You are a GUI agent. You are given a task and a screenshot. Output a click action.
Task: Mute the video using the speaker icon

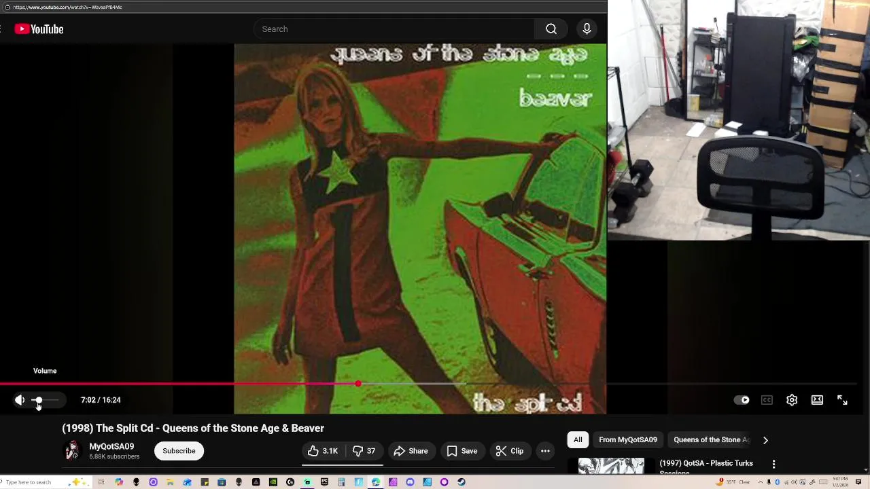pyautogui.click(x=20, y=400)
